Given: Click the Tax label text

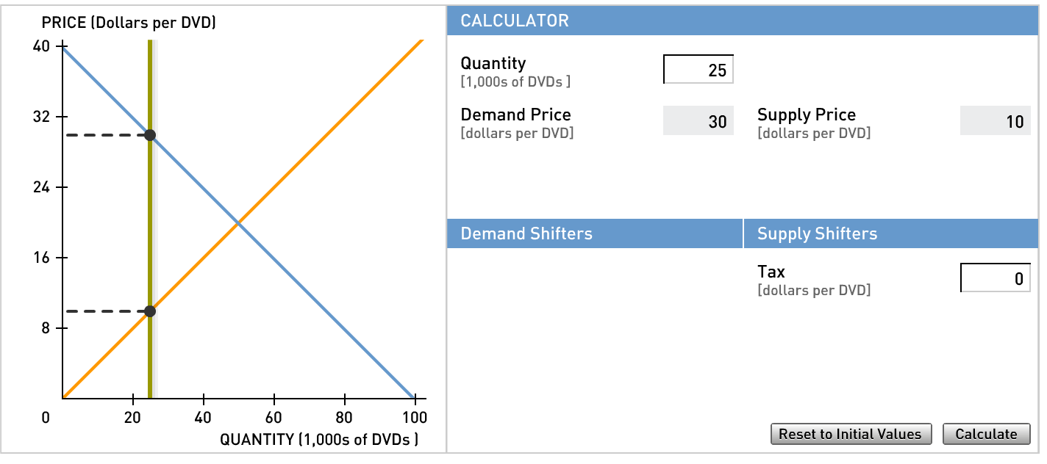Looking at the screenshot, I should [x=771, y=272].
